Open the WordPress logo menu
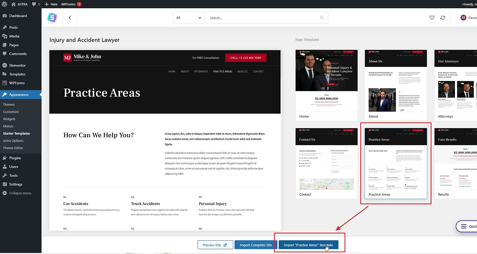The height and width of the screenshot is (254, 477). tap(4, 4)
